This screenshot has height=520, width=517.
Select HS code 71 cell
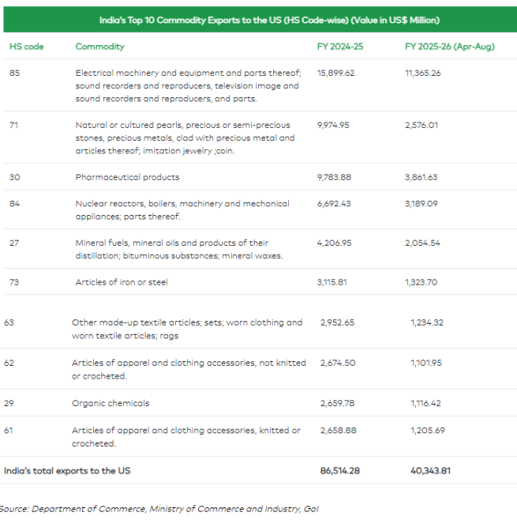14,125
